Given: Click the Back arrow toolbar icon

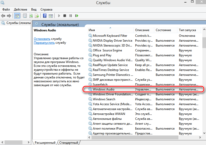Looking at the screenshot, I should click(x=3, y=16).
